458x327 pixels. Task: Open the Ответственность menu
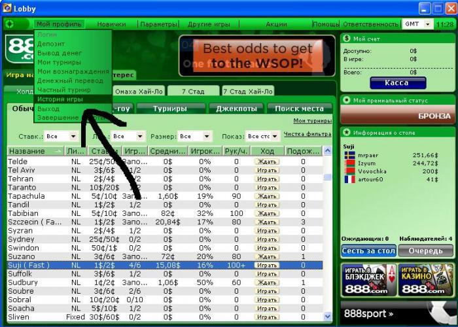click(x=370, y=24)
